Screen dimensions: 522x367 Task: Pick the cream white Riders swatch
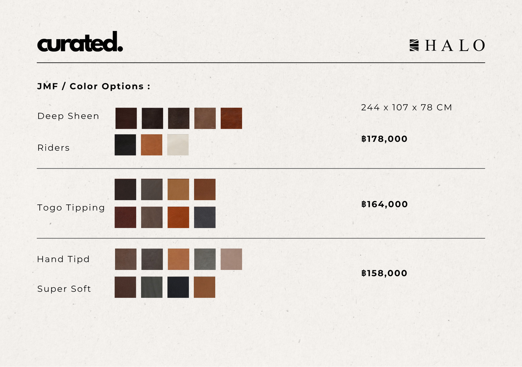pos(178,145)
